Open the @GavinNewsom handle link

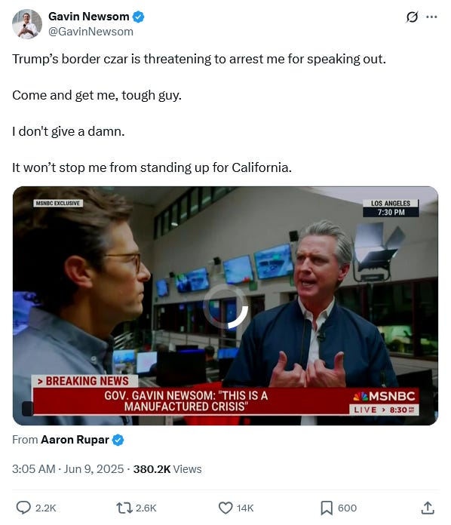(91, 32)
